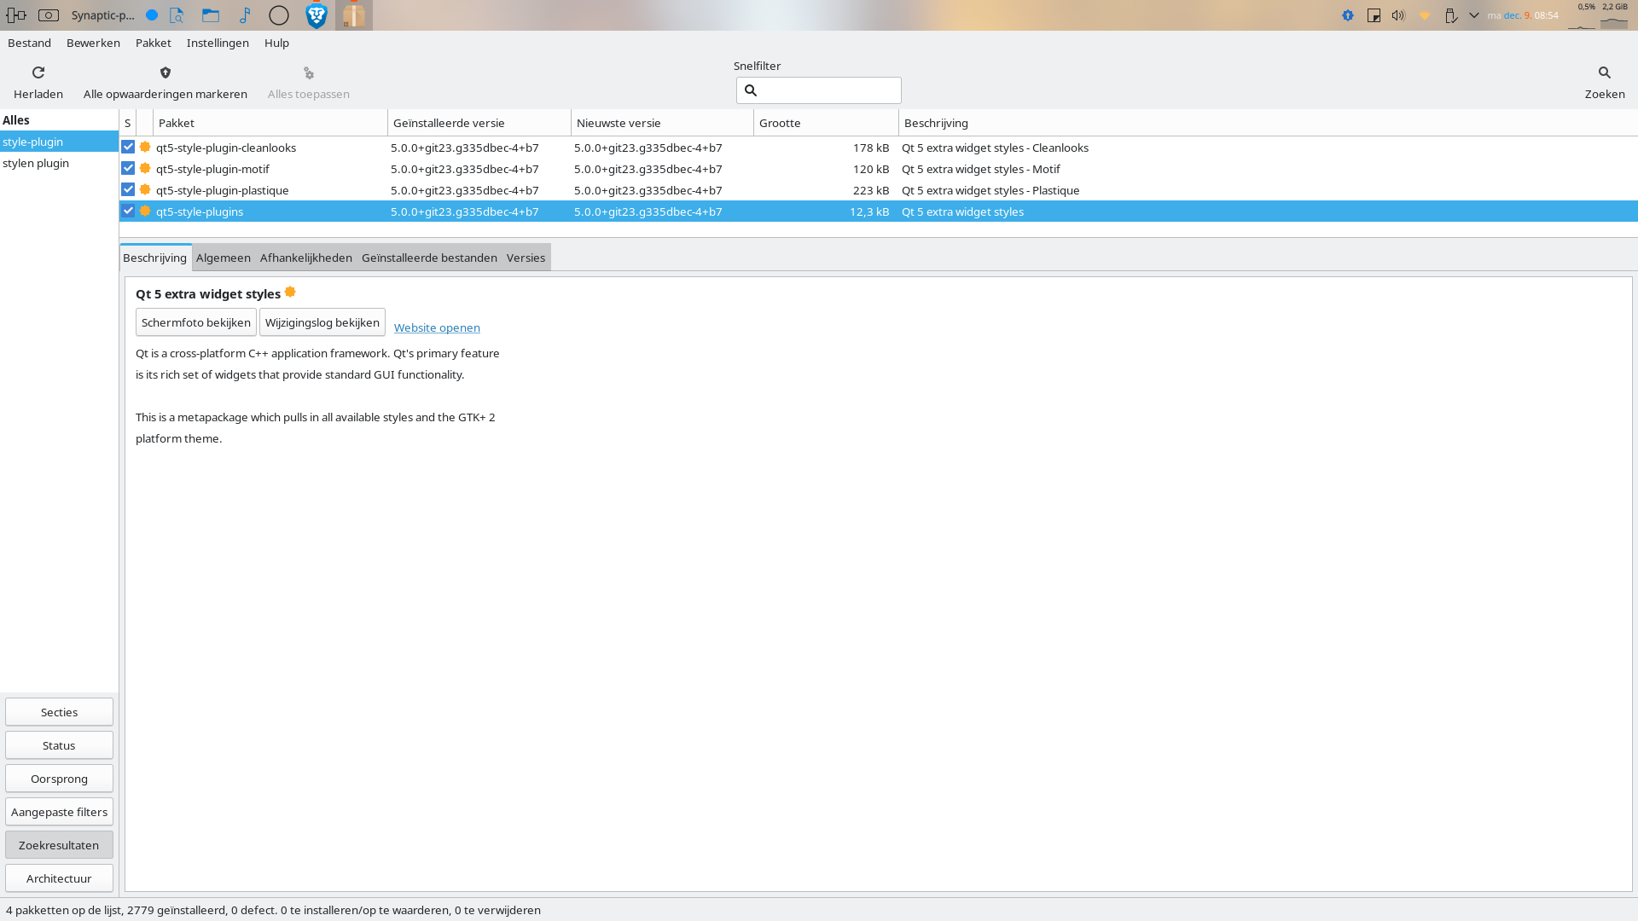The height and width of the screenshot is (921, 1638).
Task: Sort by the Grootte column header
Action: point(827,123)
